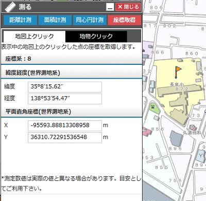Collapse the 緯度経度(世界測地系) section
The width and height of the screenshot is (206, 201).
tap(72, 73)
